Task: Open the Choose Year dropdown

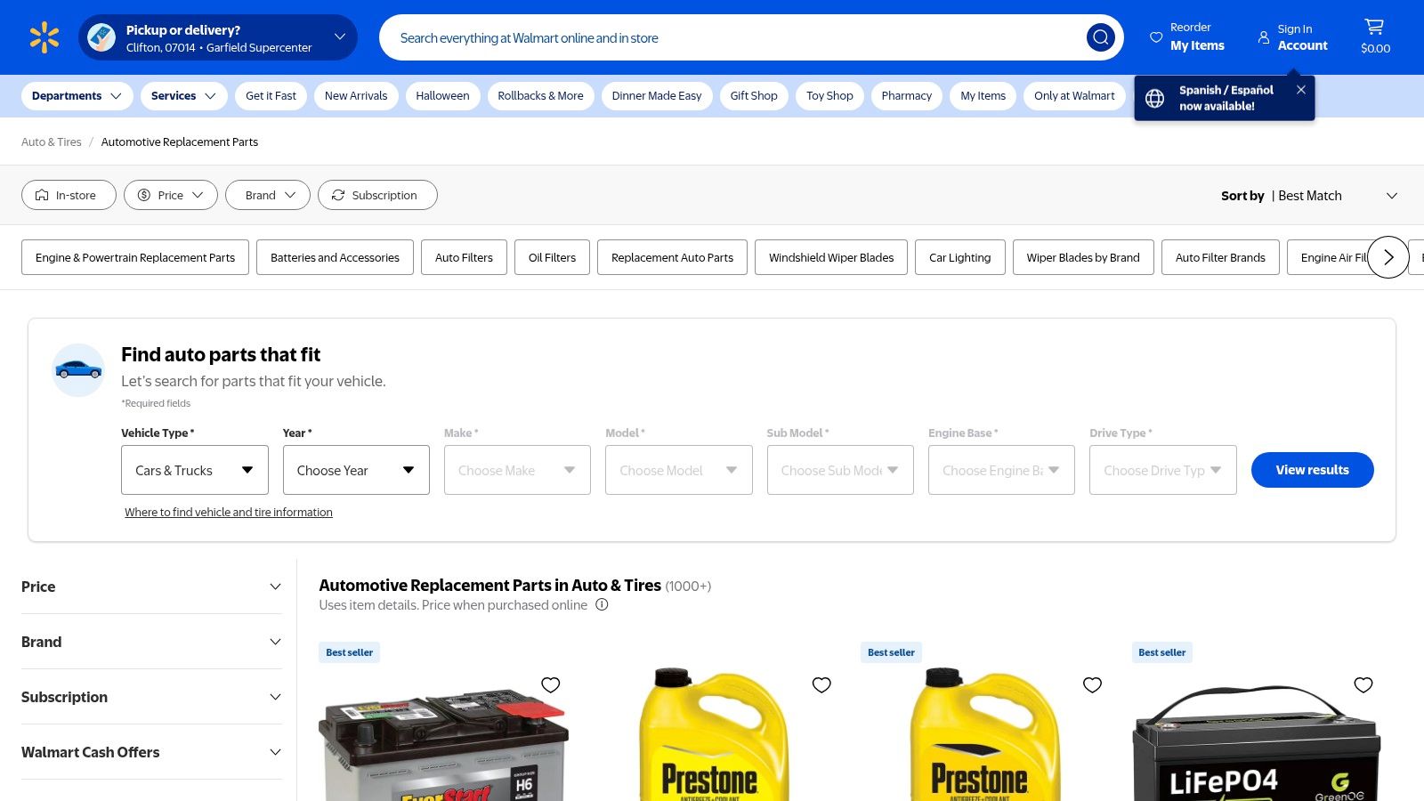Action: (356, 470)
